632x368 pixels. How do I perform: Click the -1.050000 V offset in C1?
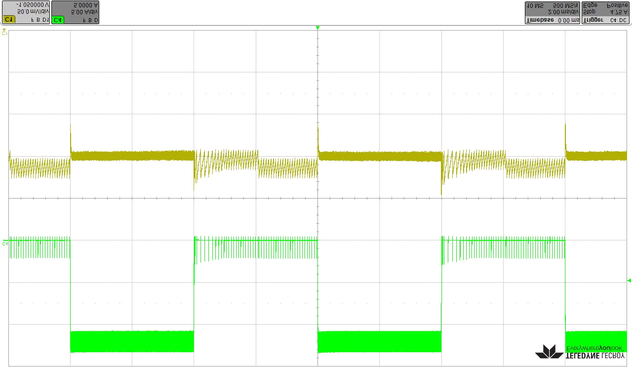(33, 5)
